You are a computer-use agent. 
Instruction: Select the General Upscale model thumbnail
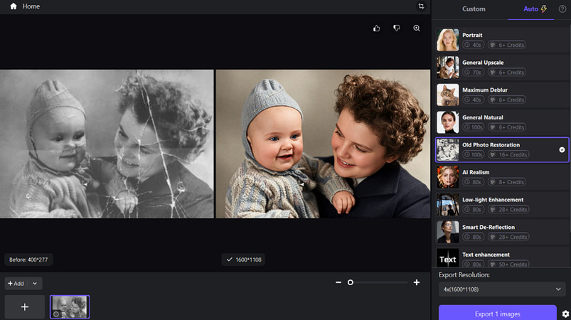(x=447, y=68)
